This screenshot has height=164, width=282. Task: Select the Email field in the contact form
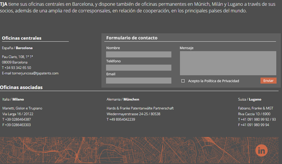coord(138,81)
